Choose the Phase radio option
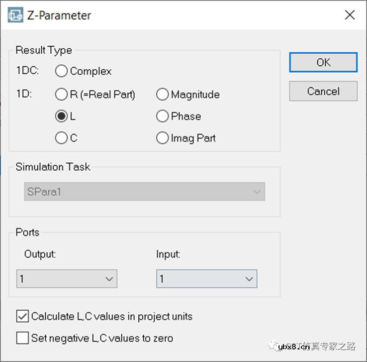The height and width of the screenshot is (362, 367). click(x=163, y=116)
